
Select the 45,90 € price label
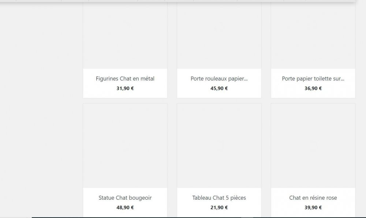click(x=219, y=88)
